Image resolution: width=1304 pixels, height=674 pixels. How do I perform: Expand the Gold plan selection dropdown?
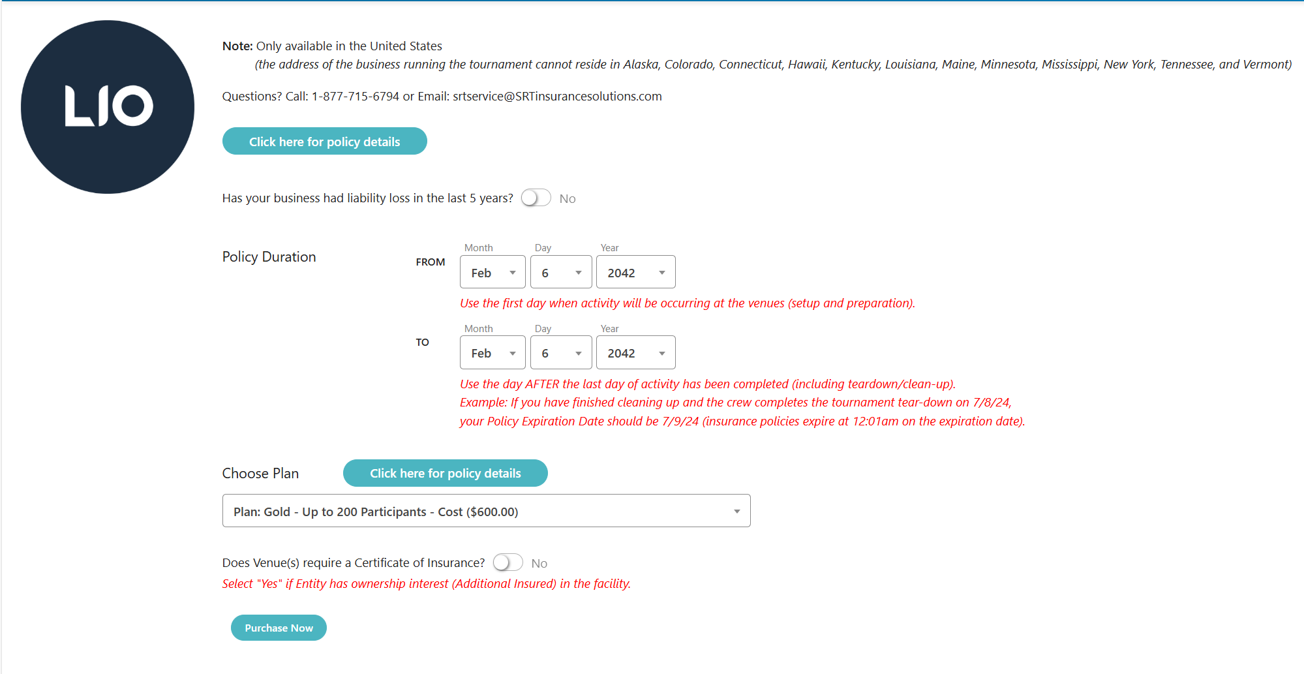pos(486,511)
